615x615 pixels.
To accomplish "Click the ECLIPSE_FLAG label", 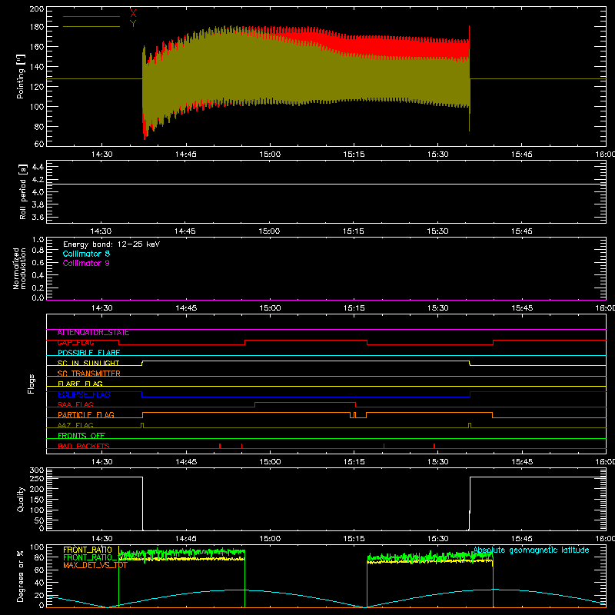I will 84,394.
